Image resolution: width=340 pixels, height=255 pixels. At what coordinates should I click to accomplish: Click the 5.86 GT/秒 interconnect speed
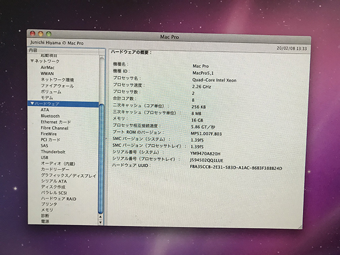click(203, 127)
